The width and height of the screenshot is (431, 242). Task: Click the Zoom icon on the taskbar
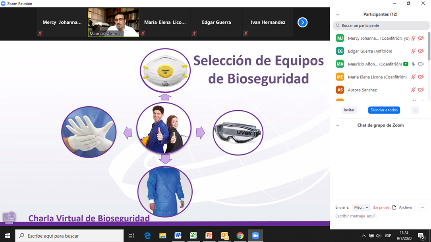click(x=256, y=236)
